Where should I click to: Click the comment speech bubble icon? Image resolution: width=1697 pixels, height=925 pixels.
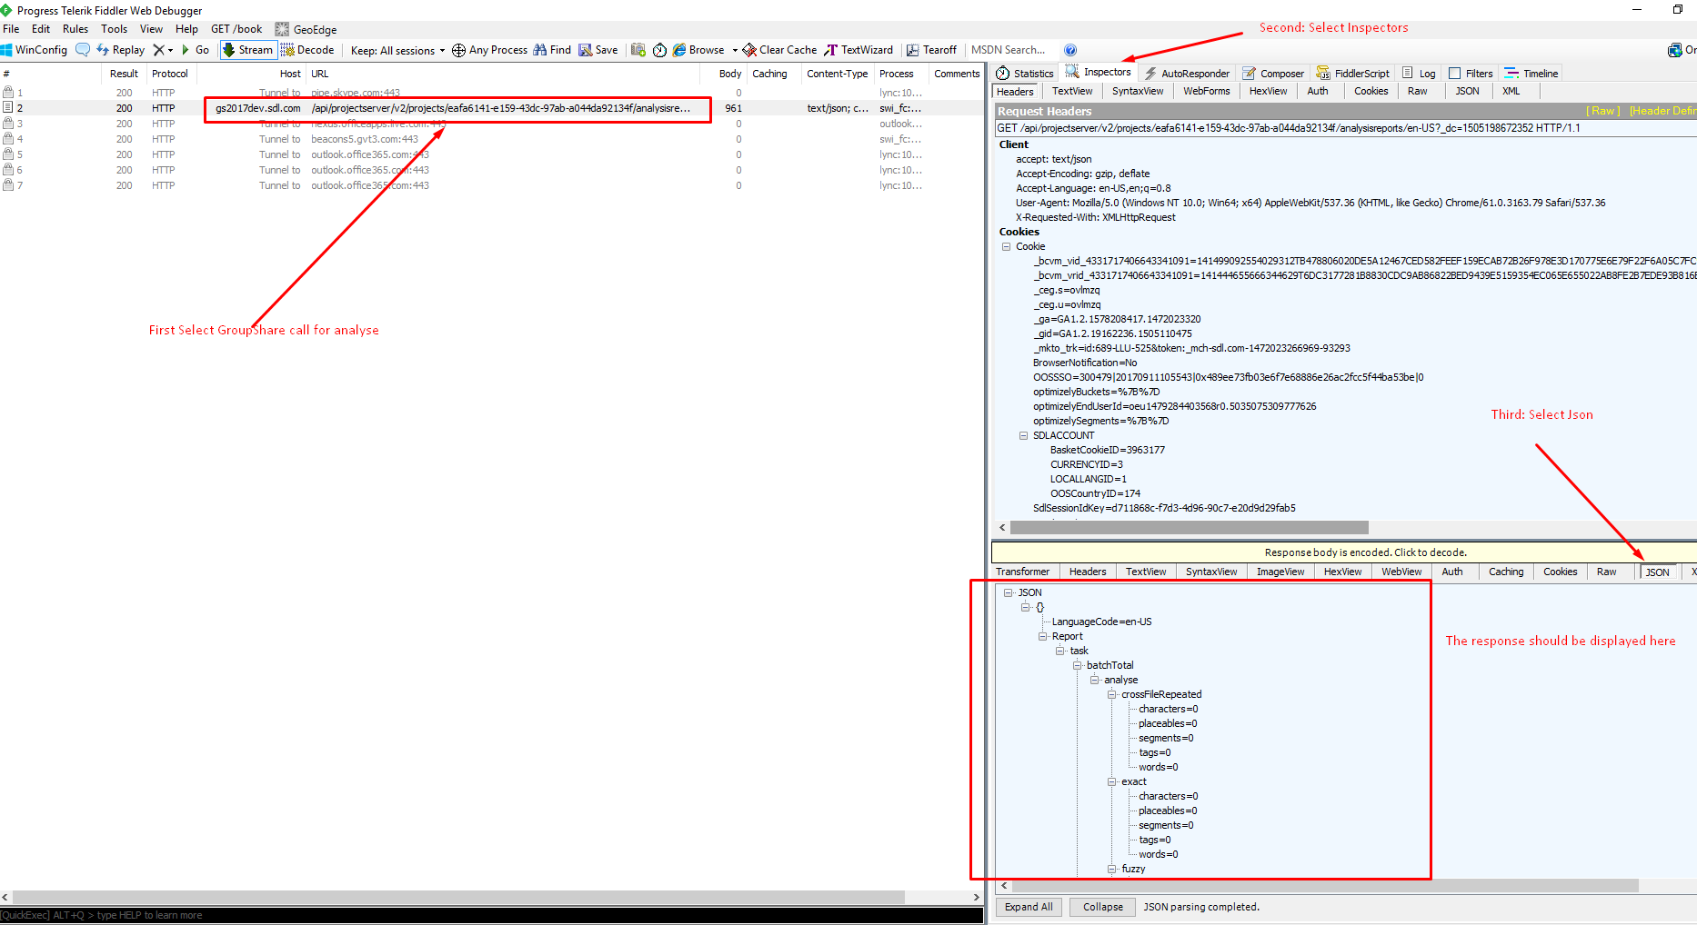click(83, 50)
